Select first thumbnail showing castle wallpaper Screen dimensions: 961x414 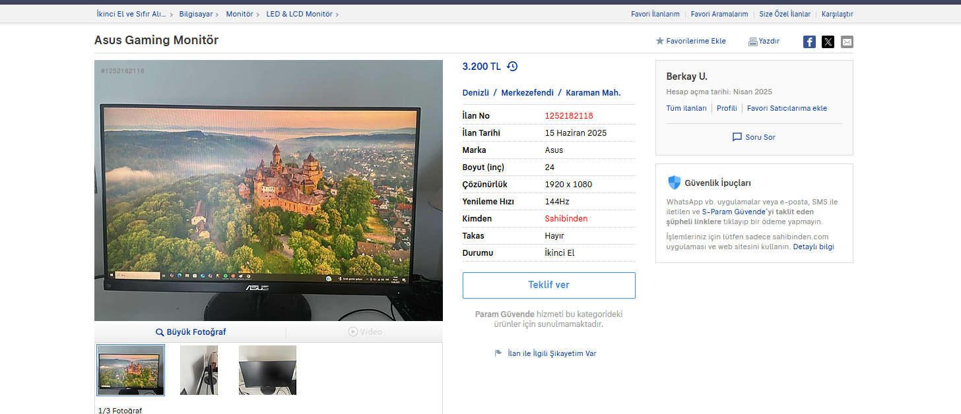coord(131,370)
